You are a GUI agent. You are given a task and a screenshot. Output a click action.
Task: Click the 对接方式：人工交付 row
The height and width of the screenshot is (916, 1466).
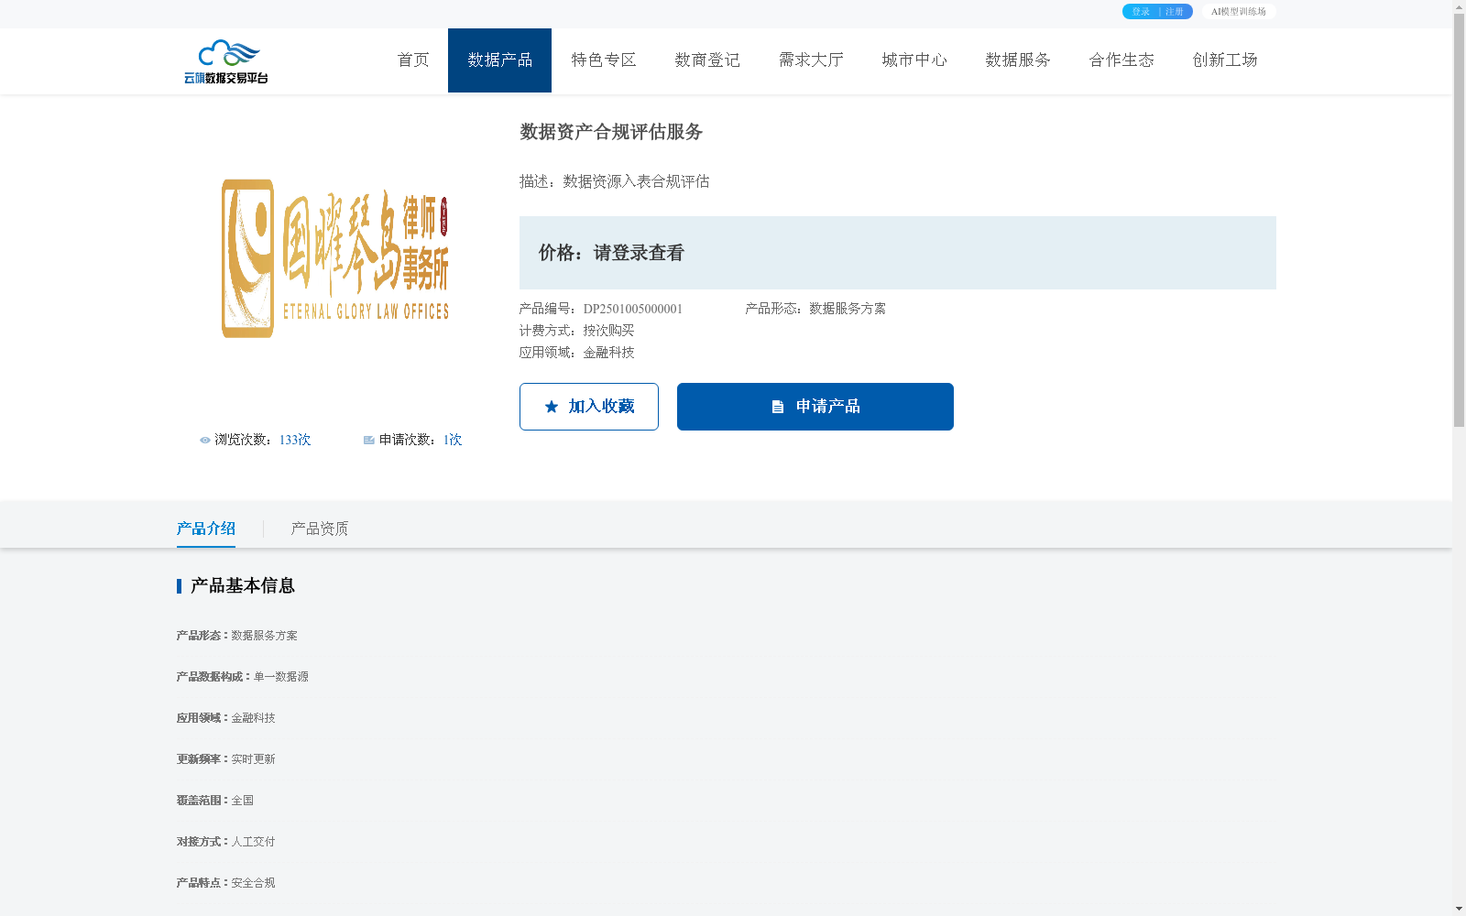[226, 842]
